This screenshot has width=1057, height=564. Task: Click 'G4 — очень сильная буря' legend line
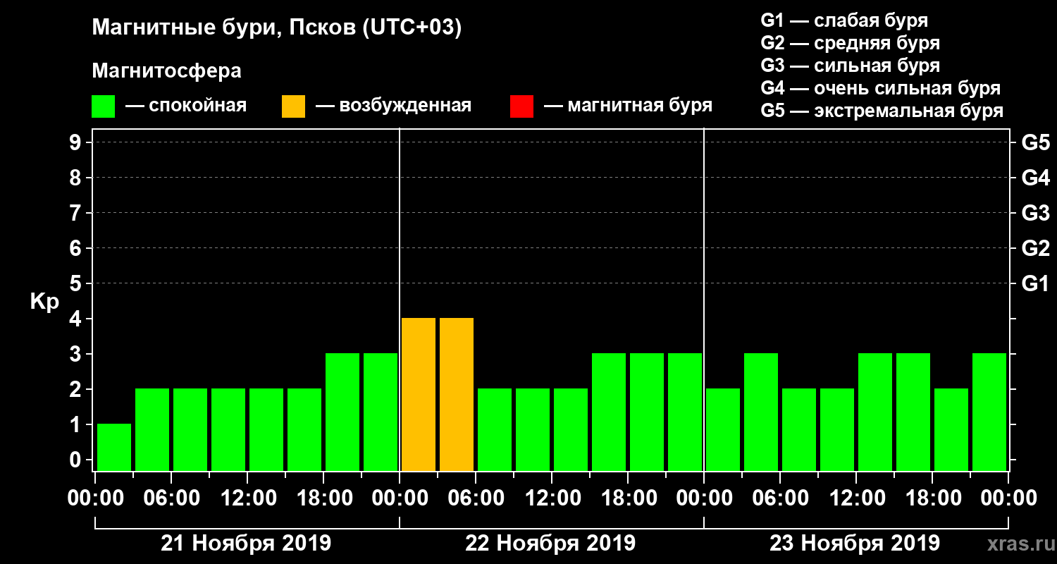(880, 89)
